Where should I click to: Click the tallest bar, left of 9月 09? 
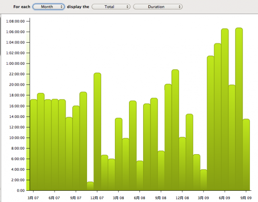(x=239, y=109)
